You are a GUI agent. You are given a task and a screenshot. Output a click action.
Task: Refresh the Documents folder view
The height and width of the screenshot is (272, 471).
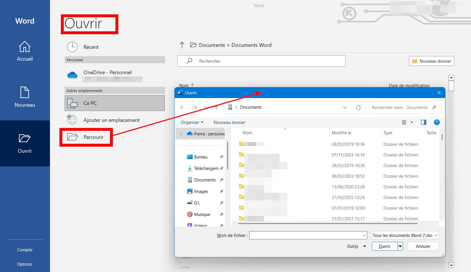358,107
